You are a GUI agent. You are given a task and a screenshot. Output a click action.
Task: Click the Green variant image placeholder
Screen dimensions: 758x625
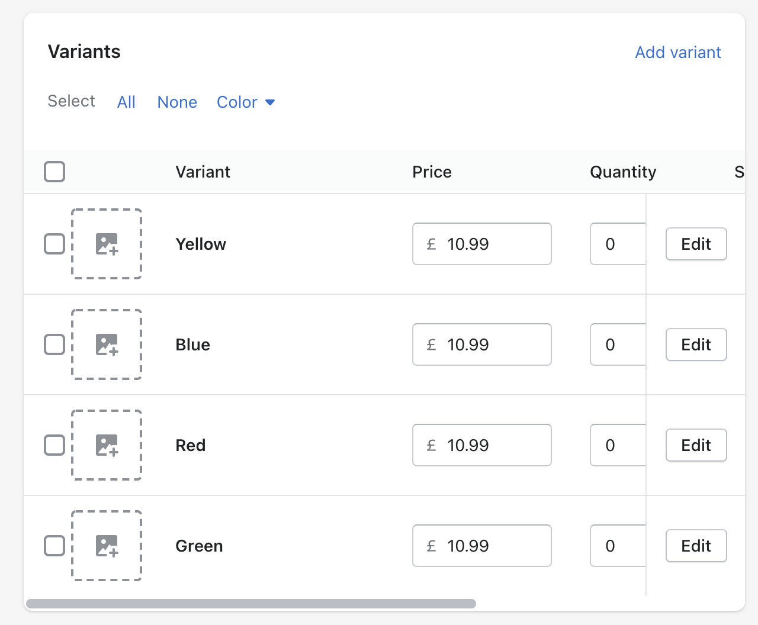(x=107, y=546)
